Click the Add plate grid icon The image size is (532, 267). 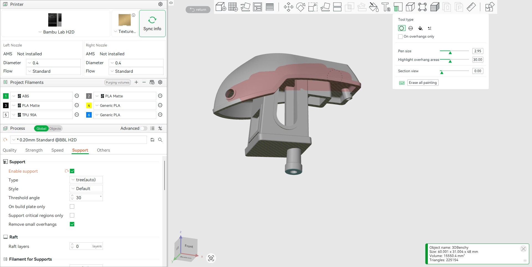click(x=233, y=7)
